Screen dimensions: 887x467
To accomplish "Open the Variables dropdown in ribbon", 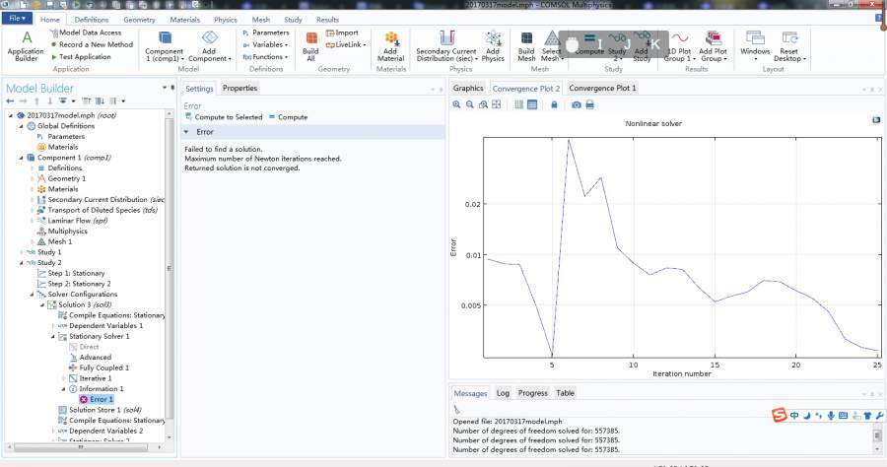I will pyautogui.click(x=265, y=44).
